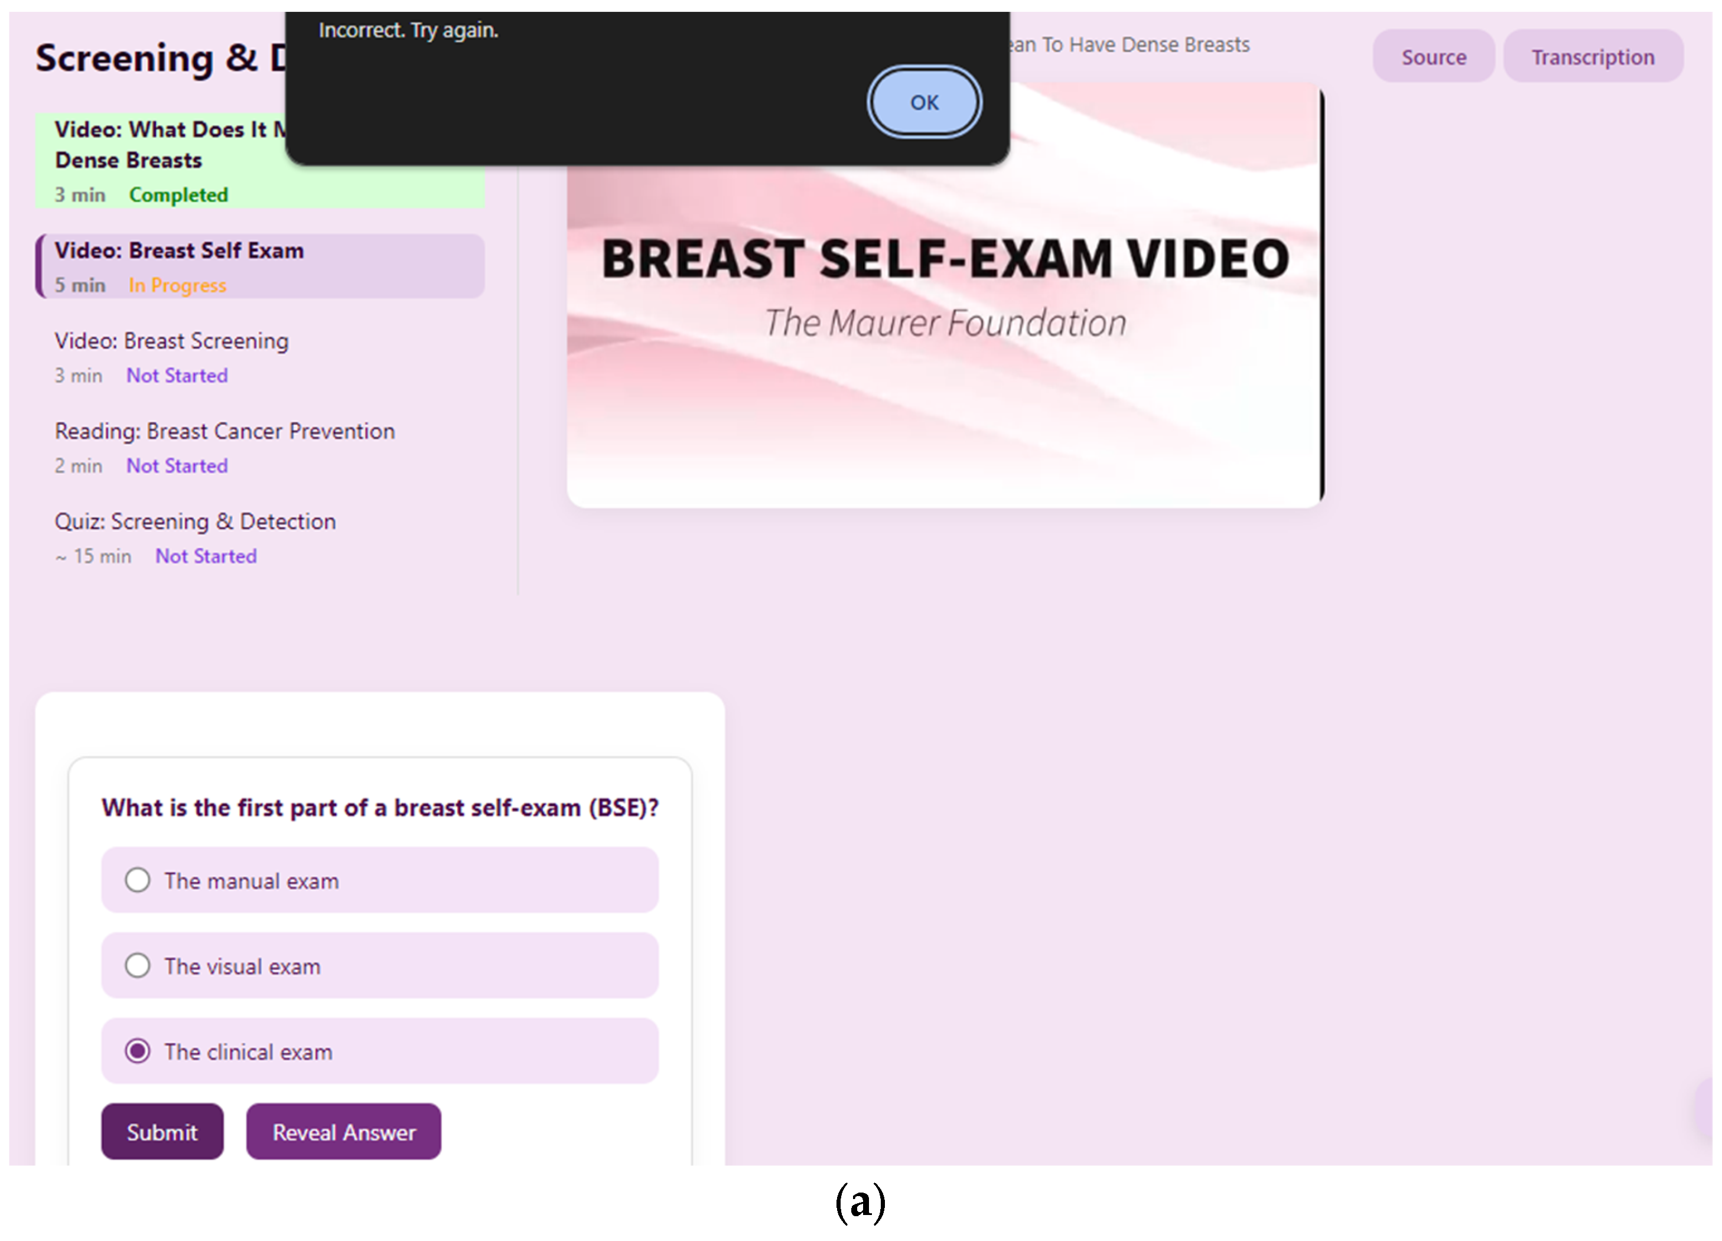Submit the quiz answer

162,1132
